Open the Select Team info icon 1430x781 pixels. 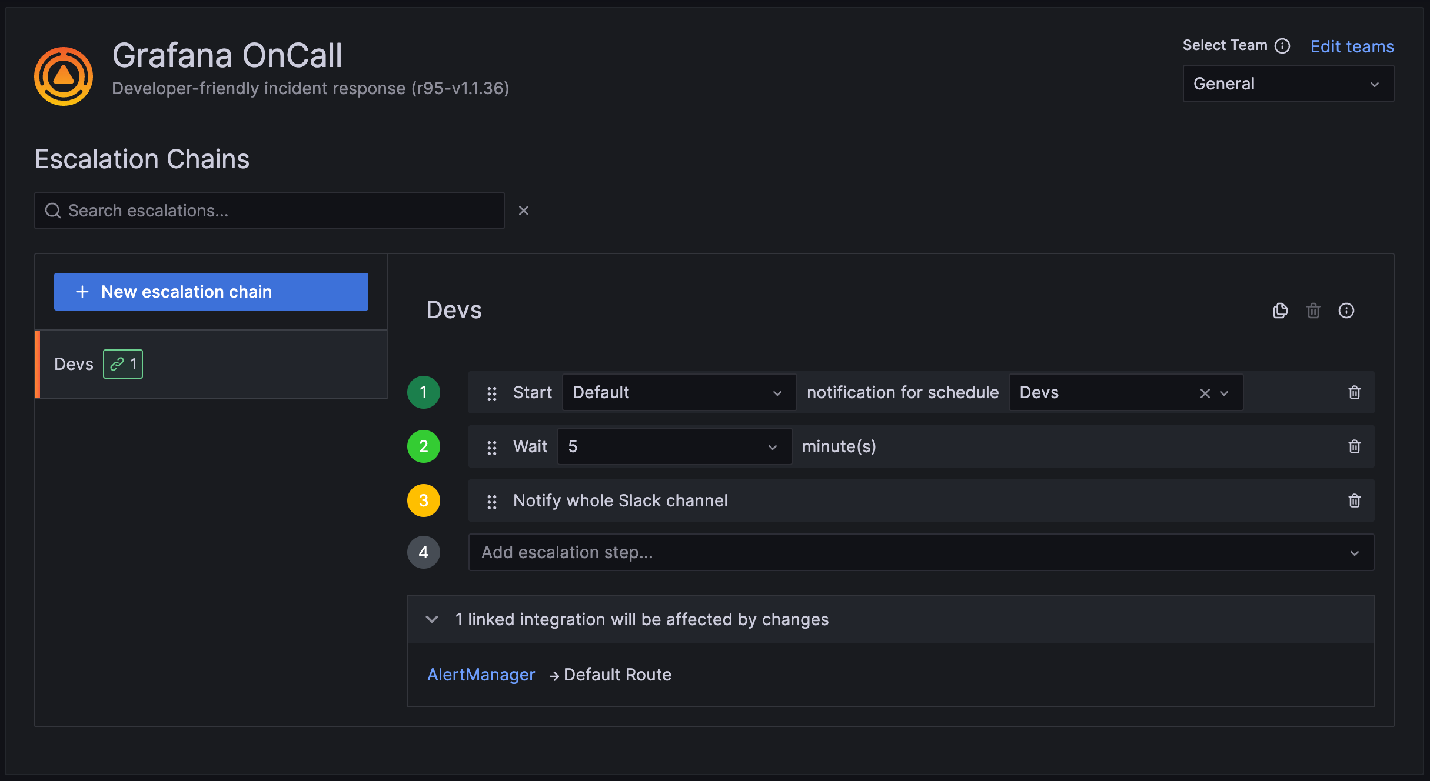1283,45
